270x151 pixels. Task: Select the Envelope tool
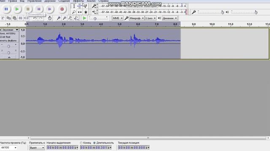(80, 6)
